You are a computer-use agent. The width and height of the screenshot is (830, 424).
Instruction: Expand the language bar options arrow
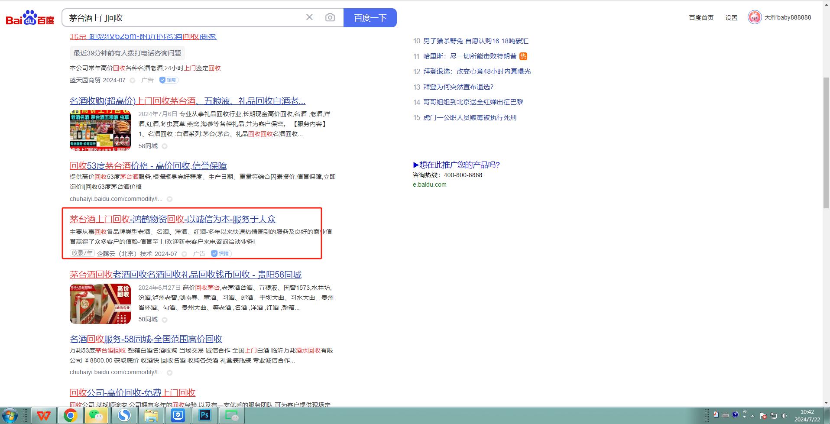[x=744, y=416]
